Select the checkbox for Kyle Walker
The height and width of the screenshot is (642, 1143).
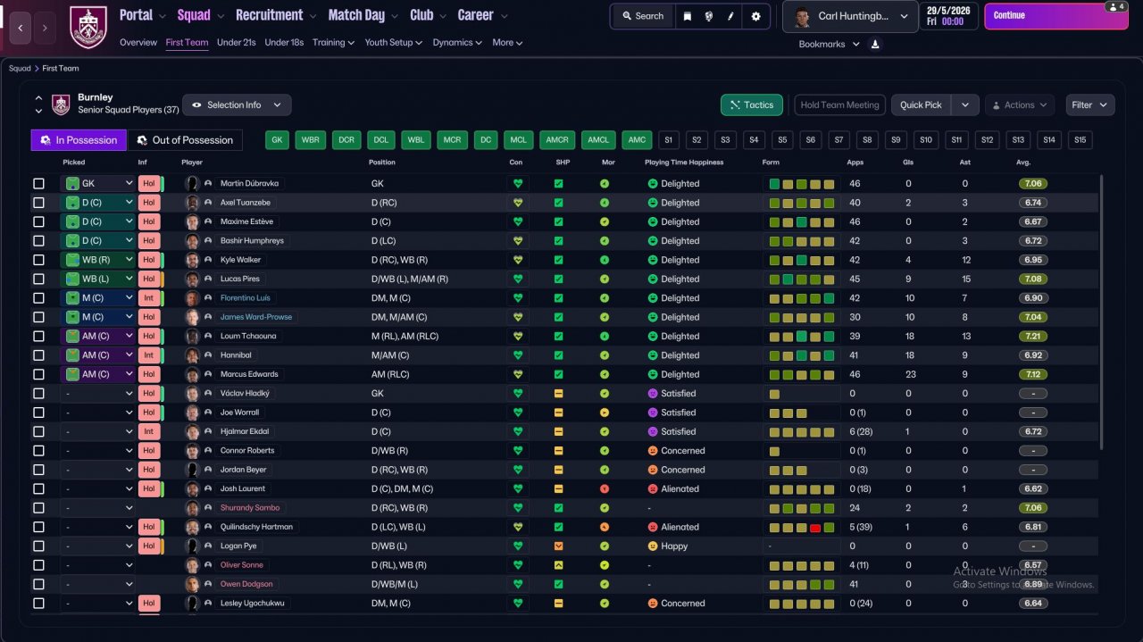[x=38, y=260]
